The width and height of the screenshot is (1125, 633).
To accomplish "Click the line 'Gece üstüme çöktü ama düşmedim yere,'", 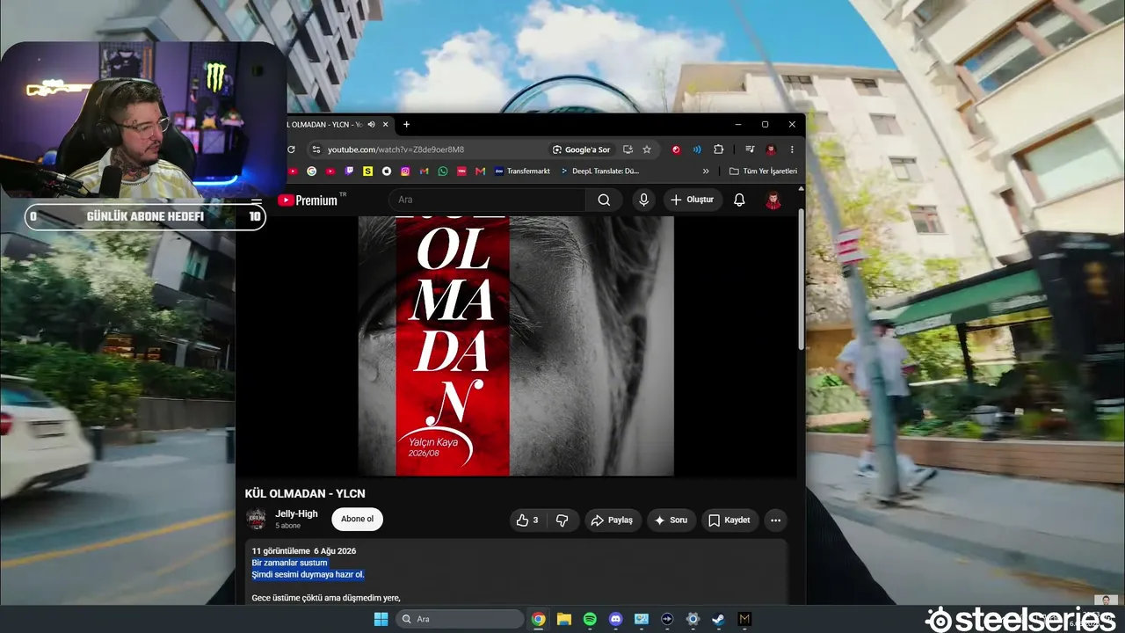I will [326, 598].
